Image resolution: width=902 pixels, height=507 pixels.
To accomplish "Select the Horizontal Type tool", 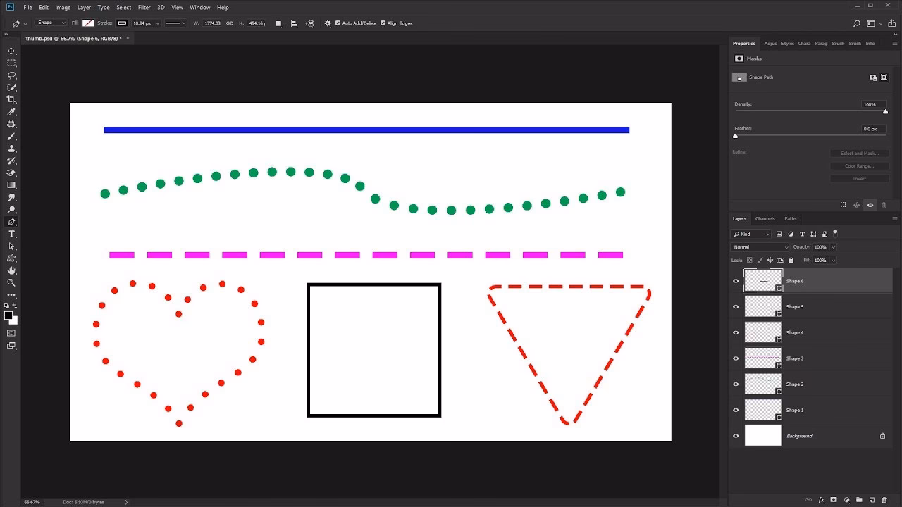I will (x=11, y=234).
